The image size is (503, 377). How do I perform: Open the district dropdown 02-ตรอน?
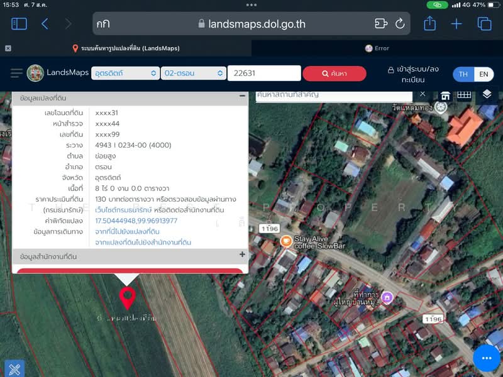pyautogui.click(x=193, y=73)
